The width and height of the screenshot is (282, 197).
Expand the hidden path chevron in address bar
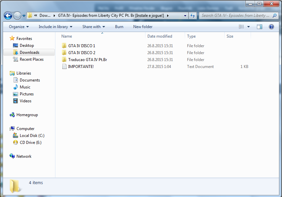[36, 16]
